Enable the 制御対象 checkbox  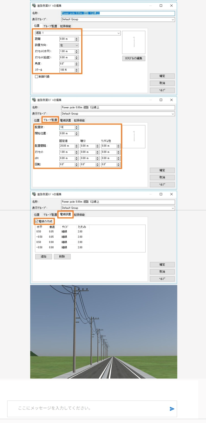[37, 76]
